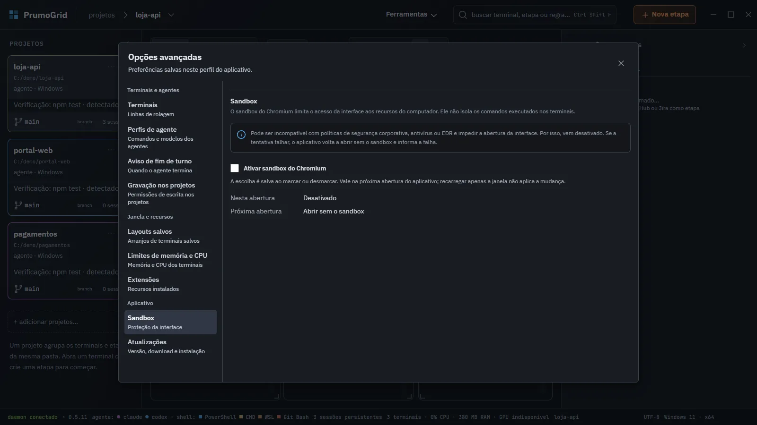Click the branch icon on loja-api card
The image size is (757, 425).
pos(18,121)
